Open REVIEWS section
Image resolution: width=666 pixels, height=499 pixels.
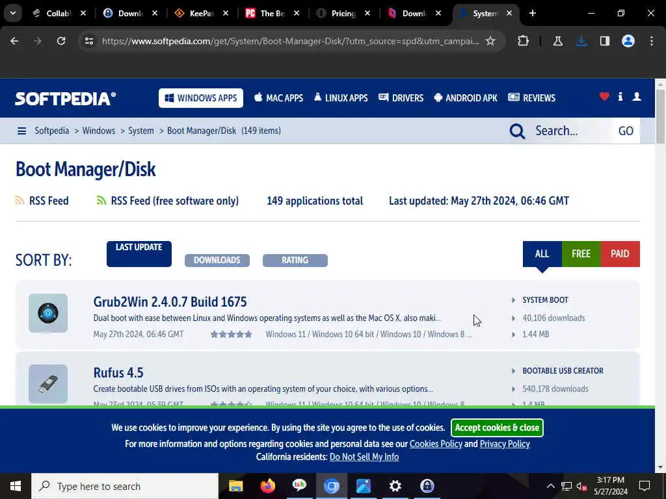(532, 98)
